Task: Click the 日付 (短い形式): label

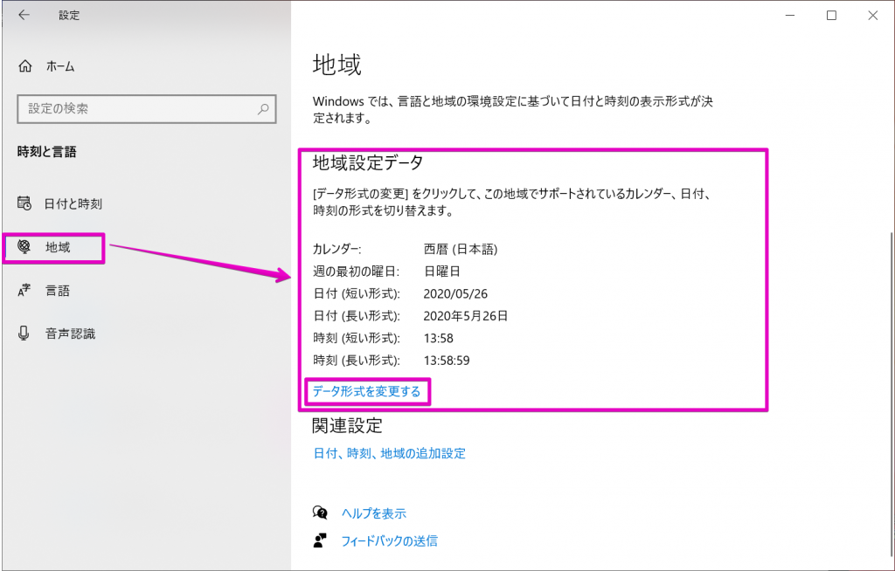Action: click(357, 293)
